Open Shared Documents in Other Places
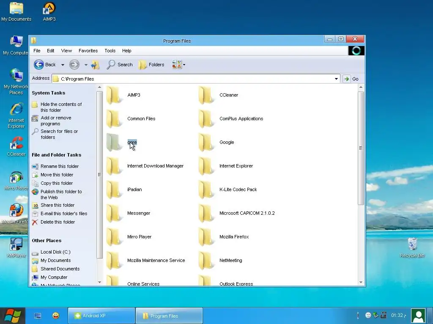This screenshot has width=433, height=324. pos(60,269)
